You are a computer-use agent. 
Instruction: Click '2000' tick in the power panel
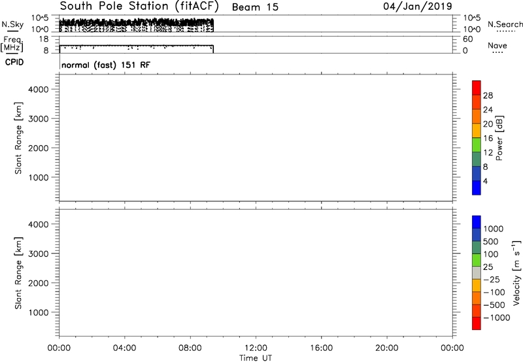pyautogui.click(x=39, y=148)
